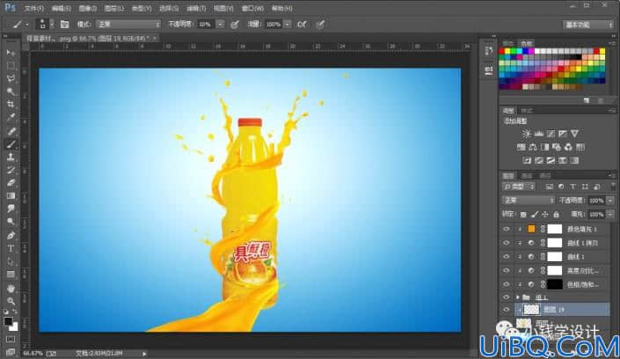Open the brush blend mode dropdown
This screenshot has height=359, width=620.
tap(128, 24)
